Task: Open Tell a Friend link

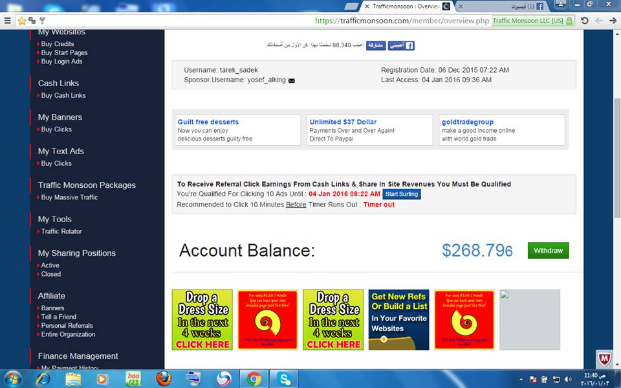Action: tap(59, 317)
